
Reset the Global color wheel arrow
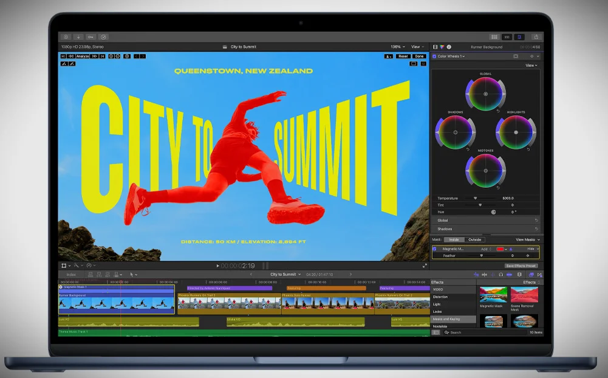click(498, 111)
